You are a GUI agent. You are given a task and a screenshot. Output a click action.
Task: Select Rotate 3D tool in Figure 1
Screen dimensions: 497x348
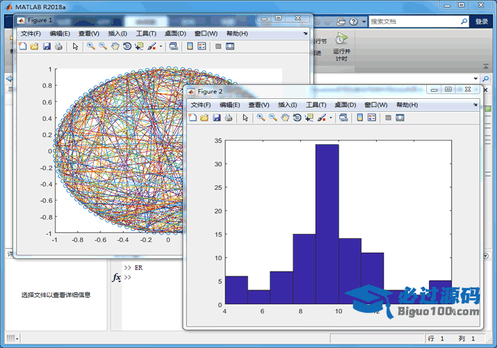127,47
